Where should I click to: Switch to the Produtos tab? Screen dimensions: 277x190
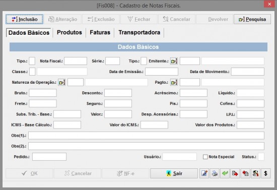[70, 33]
